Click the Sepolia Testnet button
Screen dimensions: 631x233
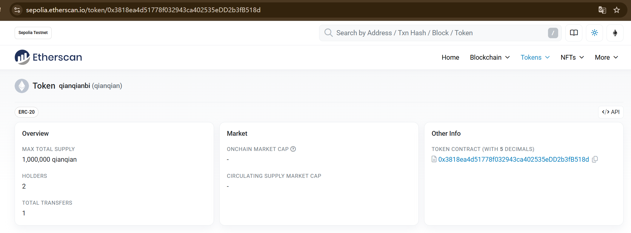(x=33, y=33)
